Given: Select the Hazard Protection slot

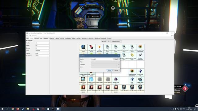Looking at the screenshot, I should coord(83,81).
